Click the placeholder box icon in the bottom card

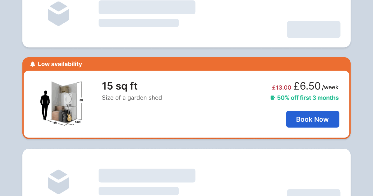58,182
